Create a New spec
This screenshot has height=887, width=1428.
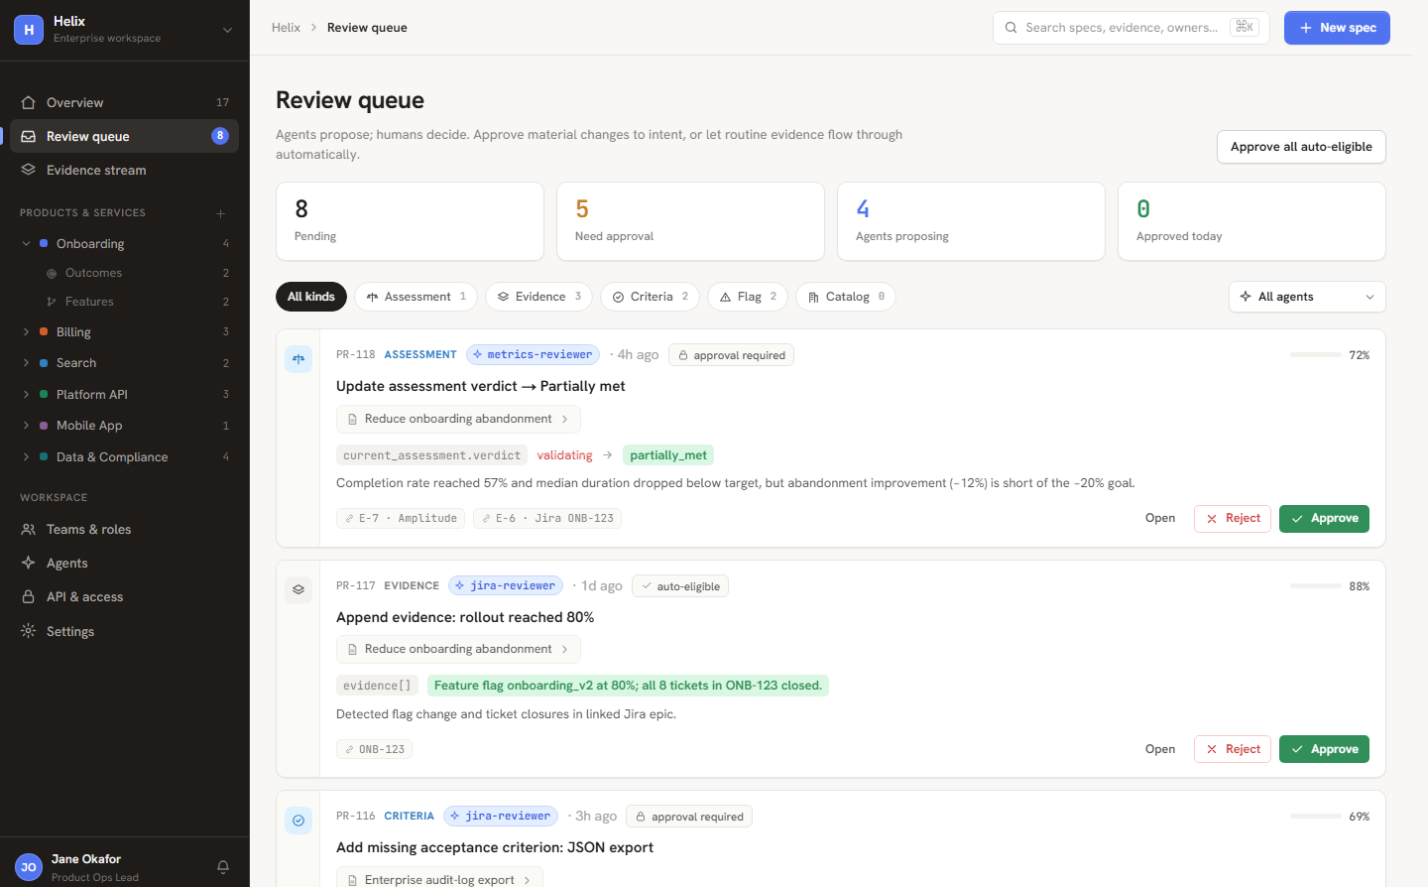(x=1337, y=28)
